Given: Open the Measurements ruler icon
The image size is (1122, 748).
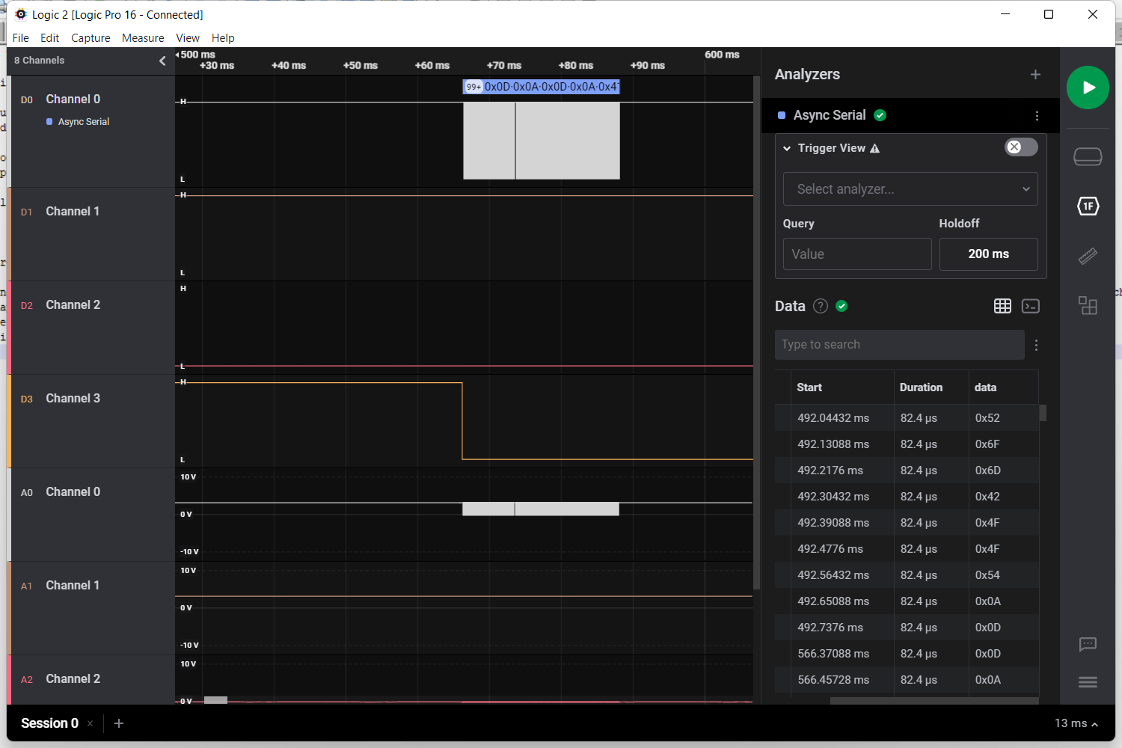Looking at the screenshot, I should [x=1088, y=256].
